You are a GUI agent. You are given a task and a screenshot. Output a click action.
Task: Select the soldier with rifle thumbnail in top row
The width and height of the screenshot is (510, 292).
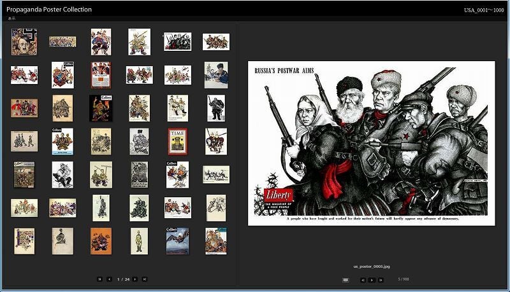coord(139,42)
